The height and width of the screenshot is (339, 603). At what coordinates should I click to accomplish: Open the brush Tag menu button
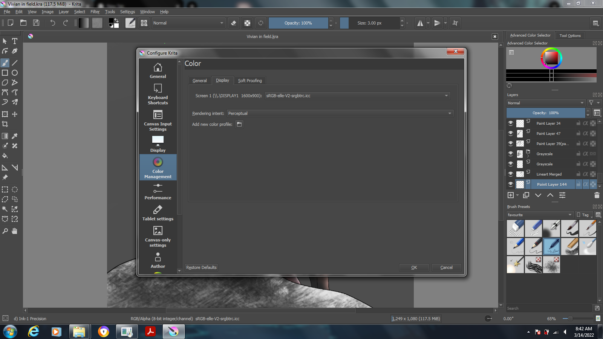click(x=584, y=215)
